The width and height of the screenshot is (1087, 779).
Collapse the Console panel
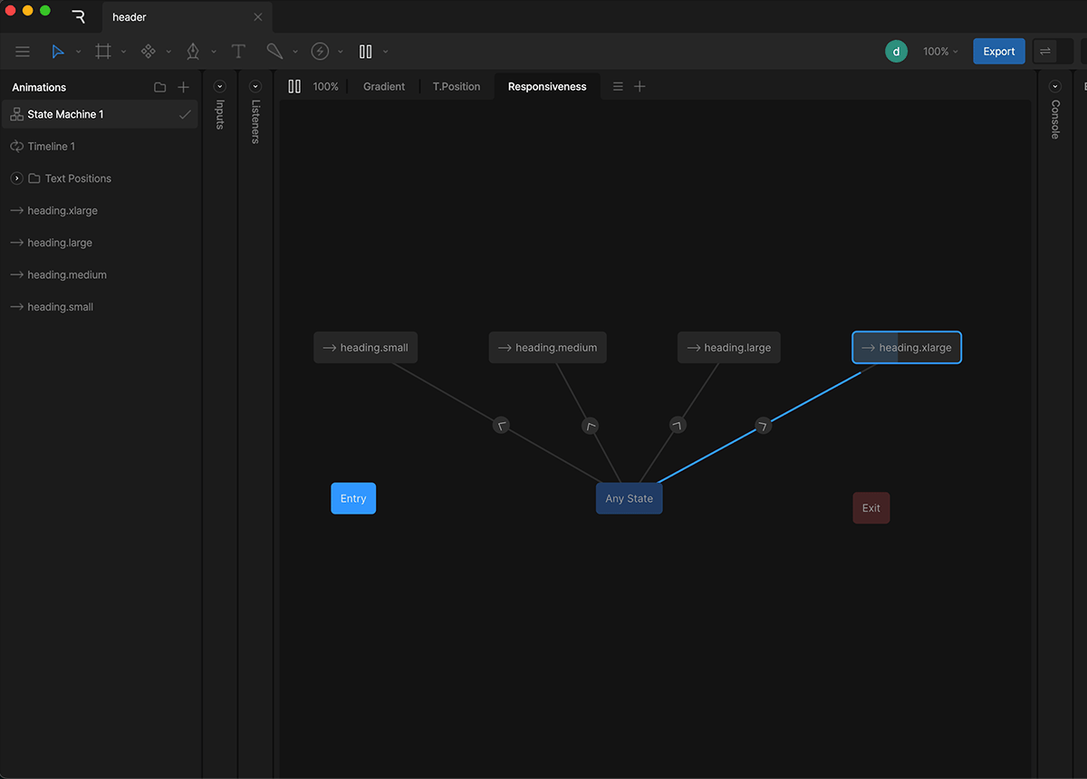tap(1053, 85)
